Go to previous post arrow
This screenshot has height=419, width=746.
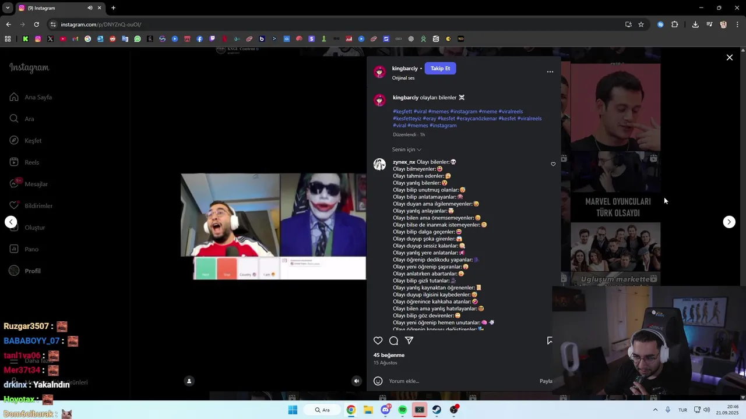coord(10,222)
